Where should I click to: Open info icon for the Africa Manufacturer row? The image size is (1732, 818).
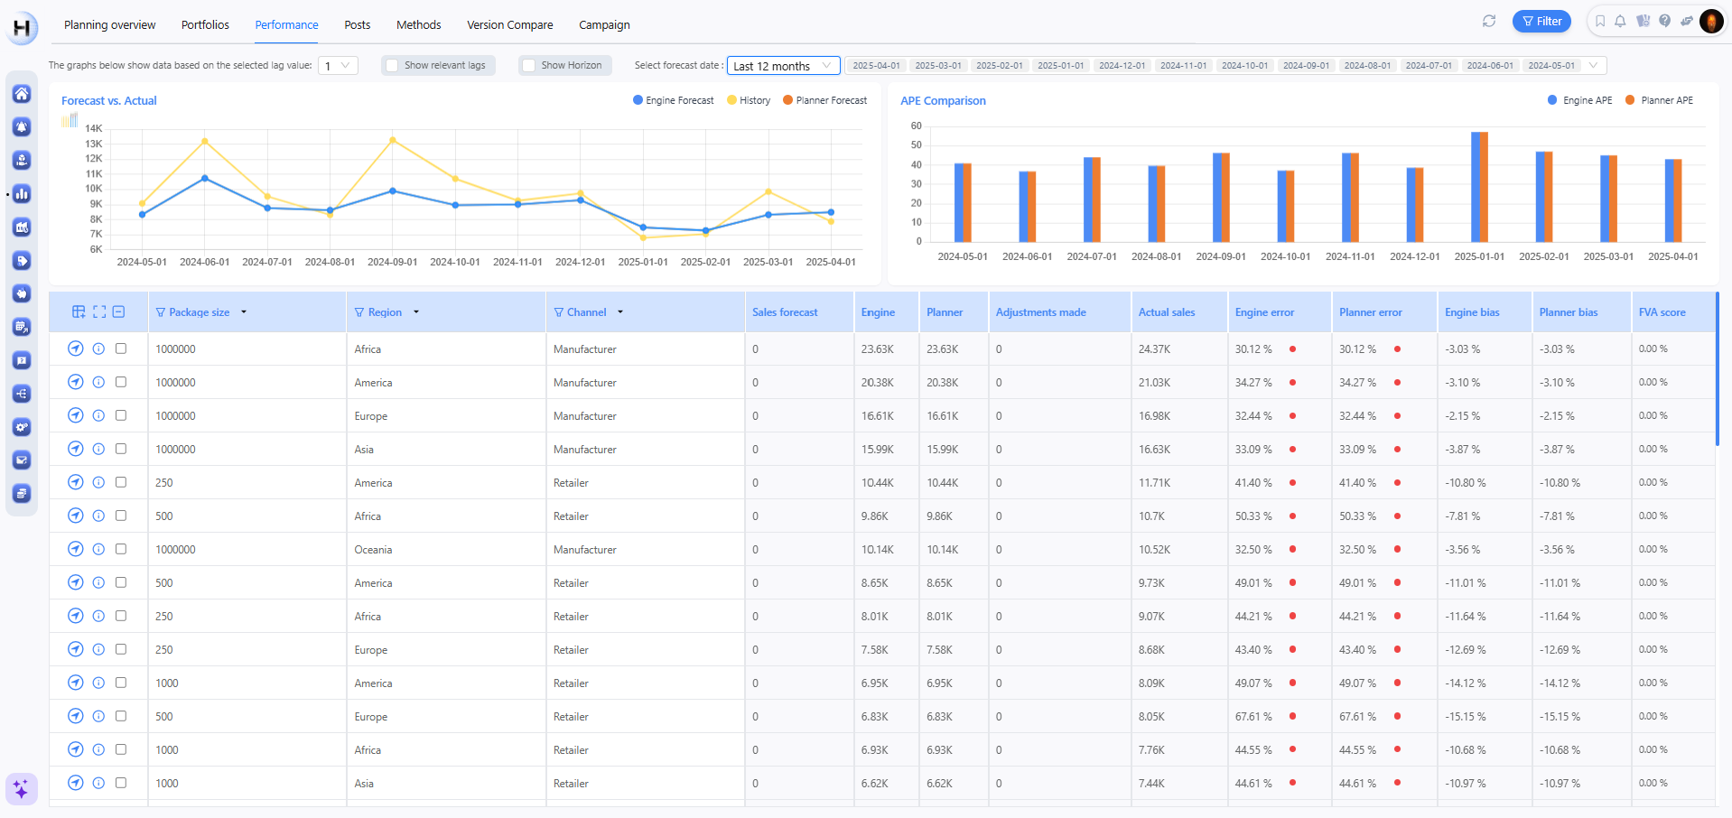coord(98,349)
